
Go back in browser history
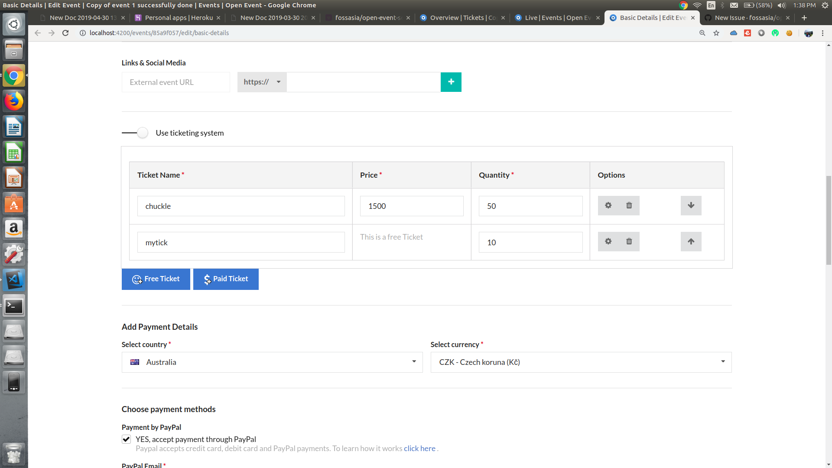(38, 33)
